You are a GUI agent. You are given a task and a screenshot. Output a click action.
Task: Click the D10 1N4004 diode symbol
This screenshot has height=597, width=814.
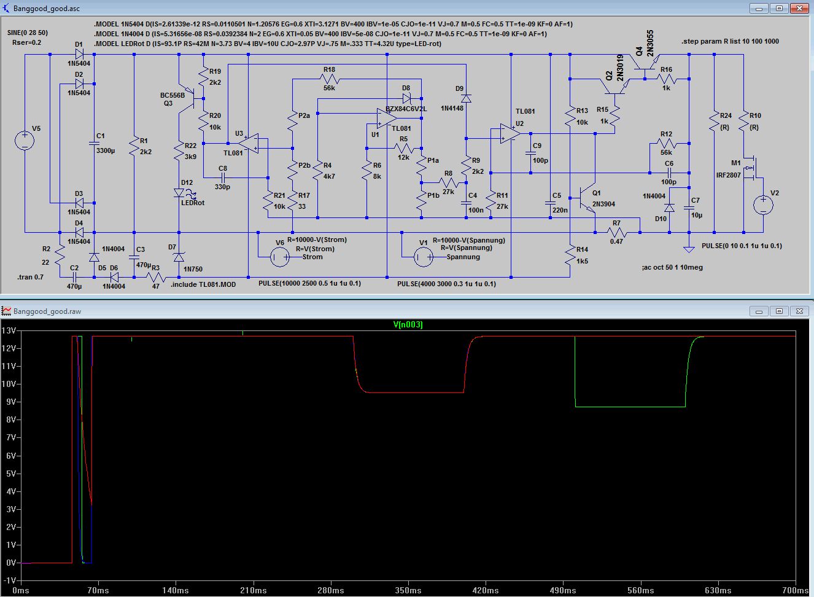(669, 208)
